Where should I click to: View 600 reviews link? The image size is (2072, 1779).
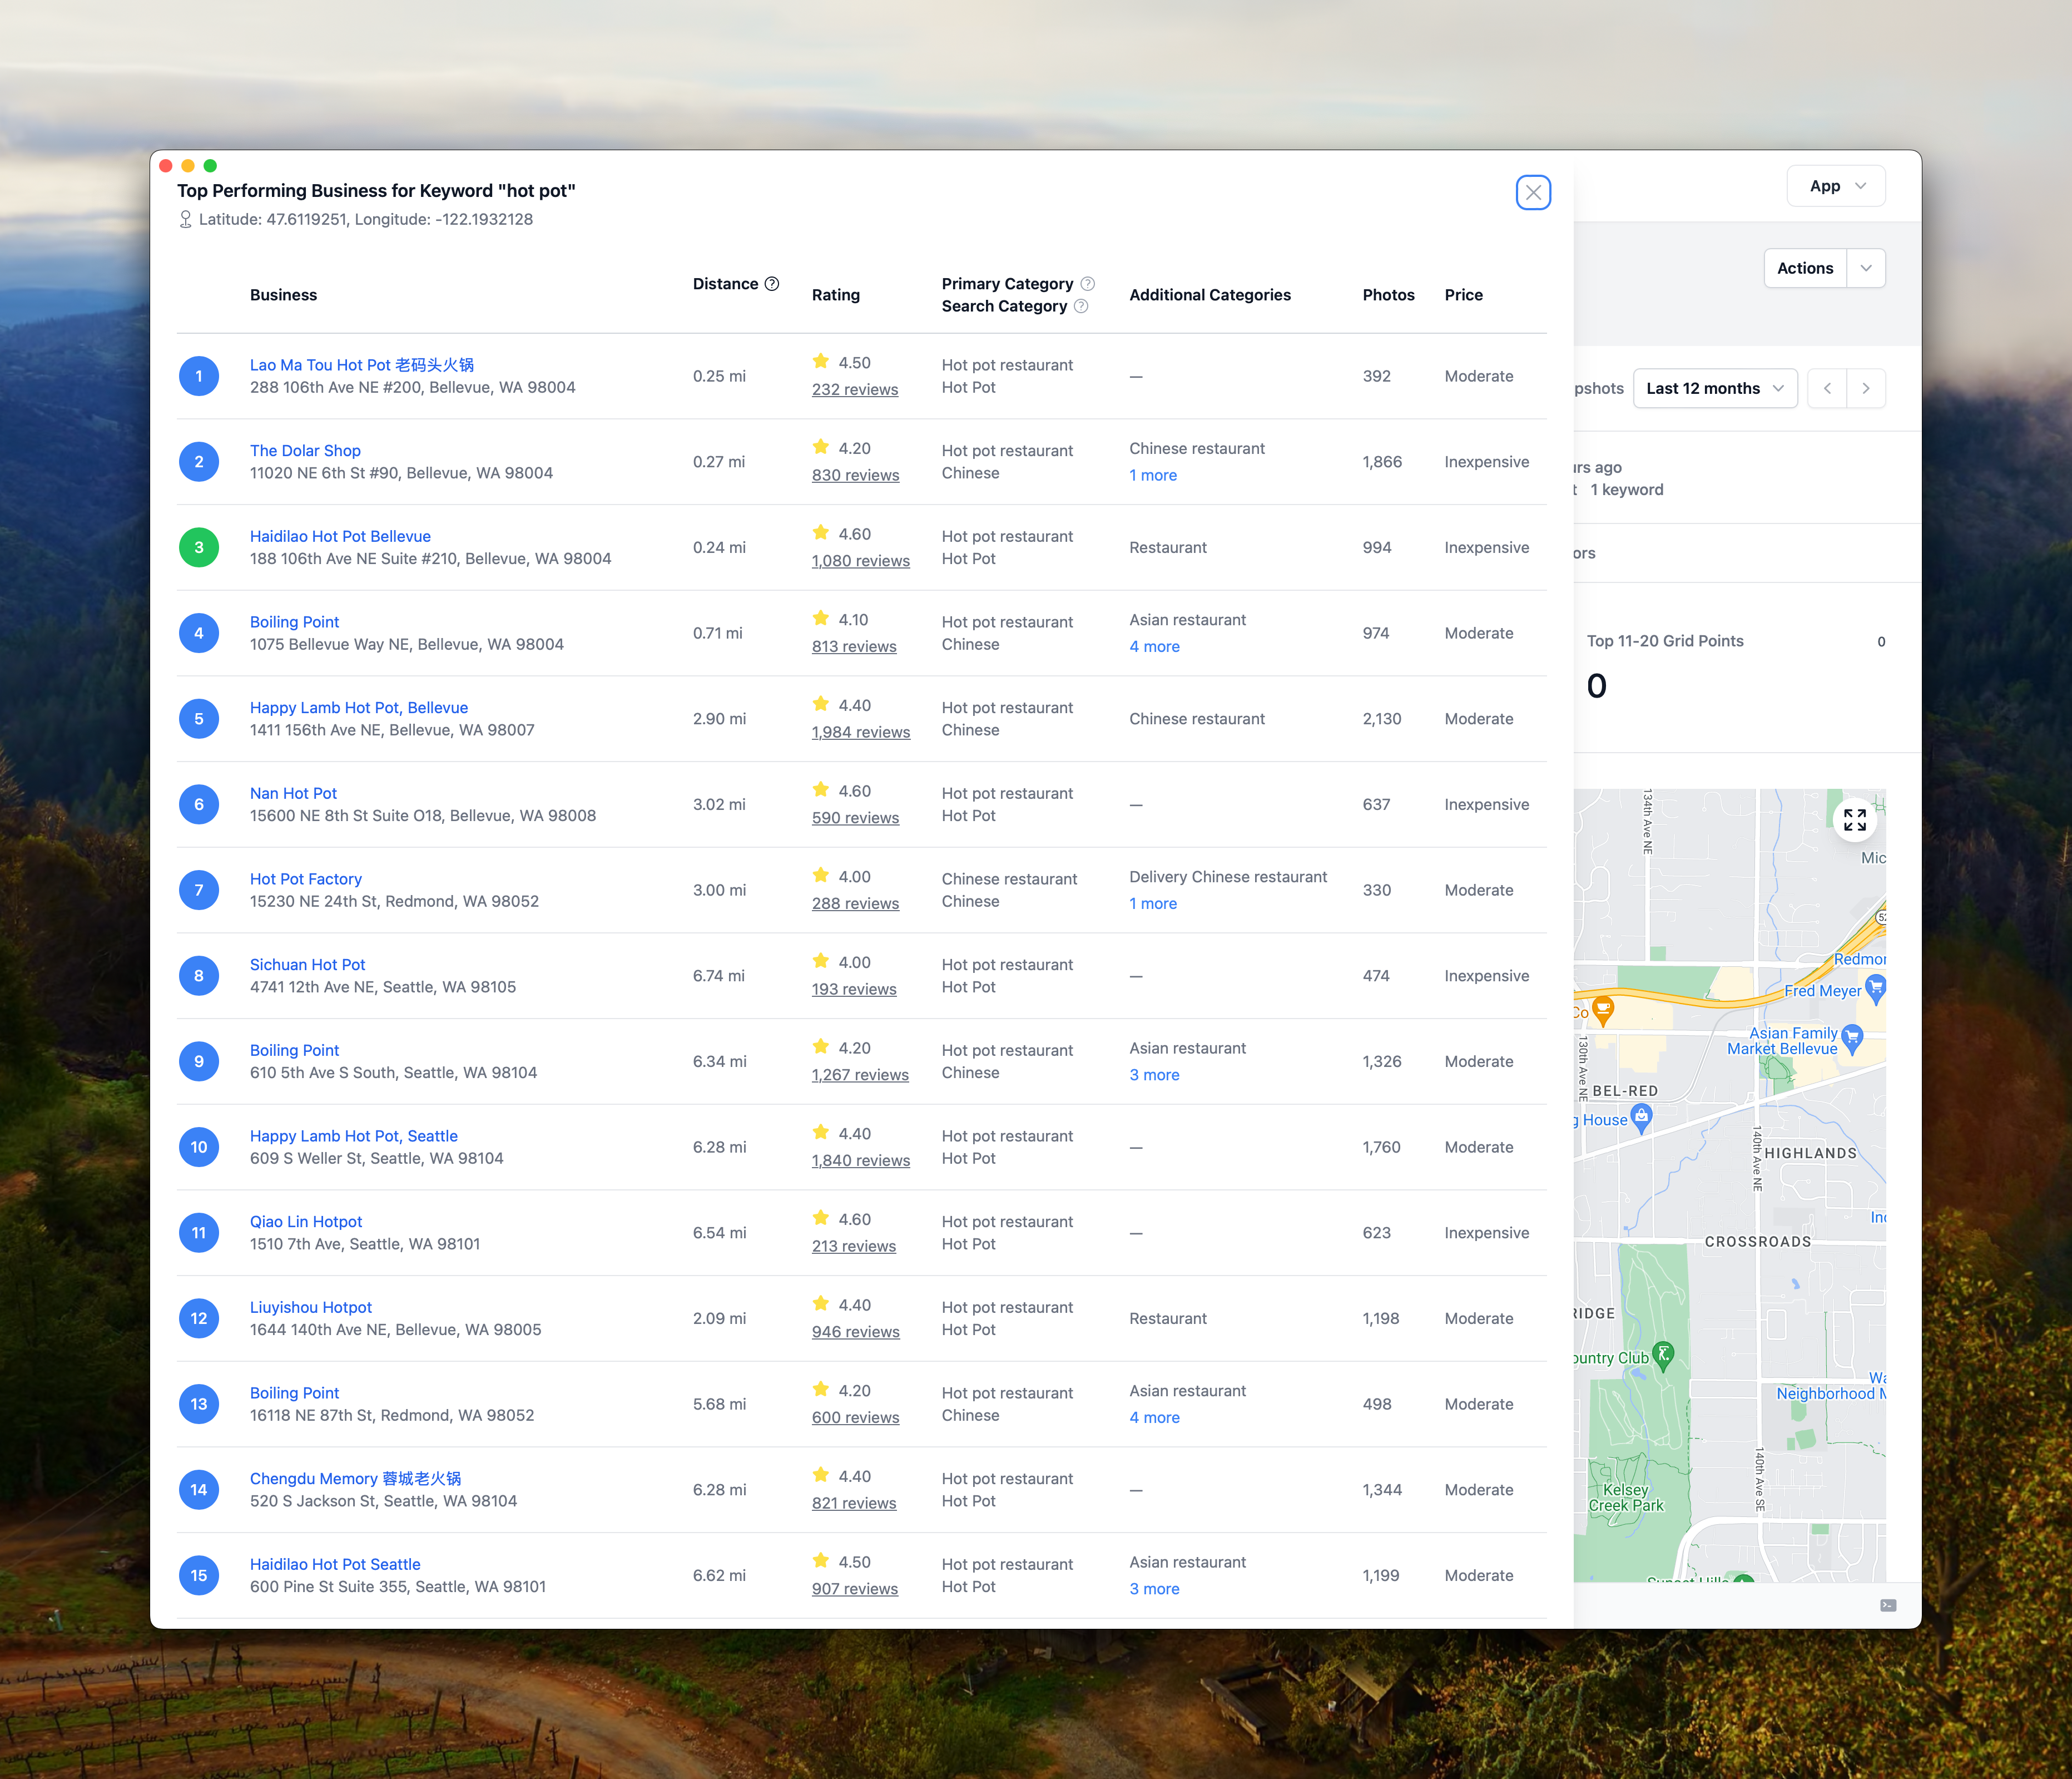click(855, 1417)
